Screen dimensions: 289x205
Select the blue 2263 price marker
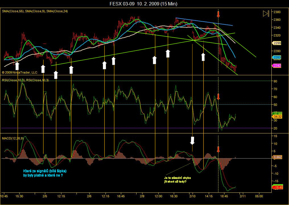tap(277, 57)
